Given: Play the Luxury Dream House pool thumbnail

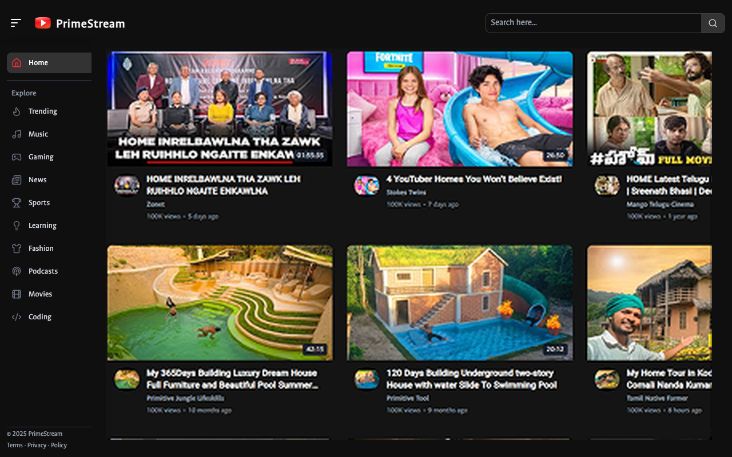Looking at the screenshot, I should 220,303.
